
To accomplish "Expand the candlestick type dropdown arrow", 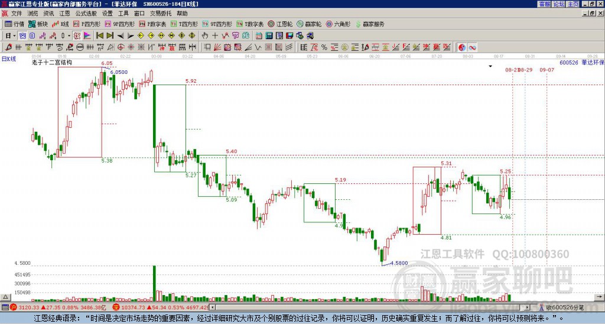I will point(69,36).
